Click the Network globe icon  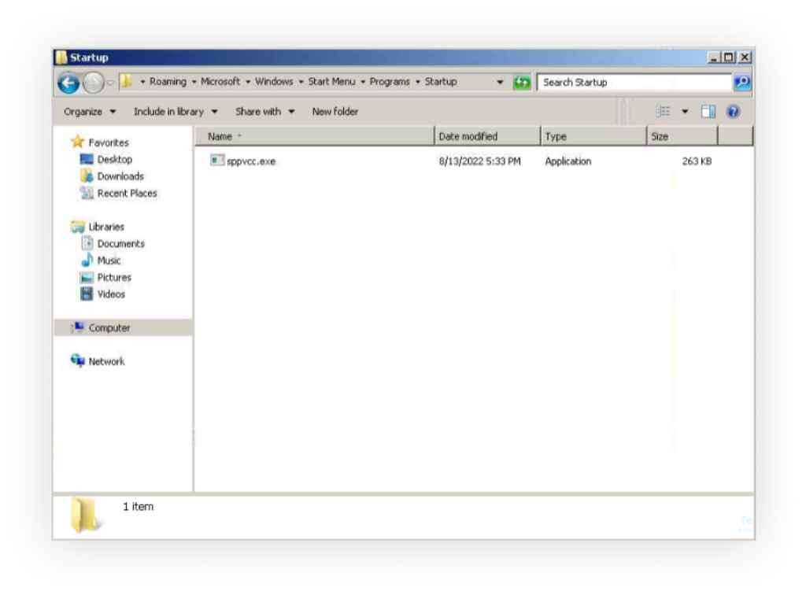(78, 360)
